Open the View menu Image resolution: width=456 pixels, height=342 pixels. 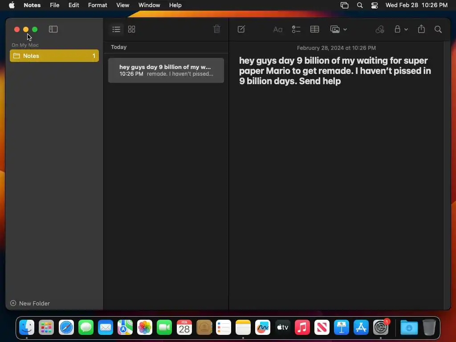coord(123,5)
